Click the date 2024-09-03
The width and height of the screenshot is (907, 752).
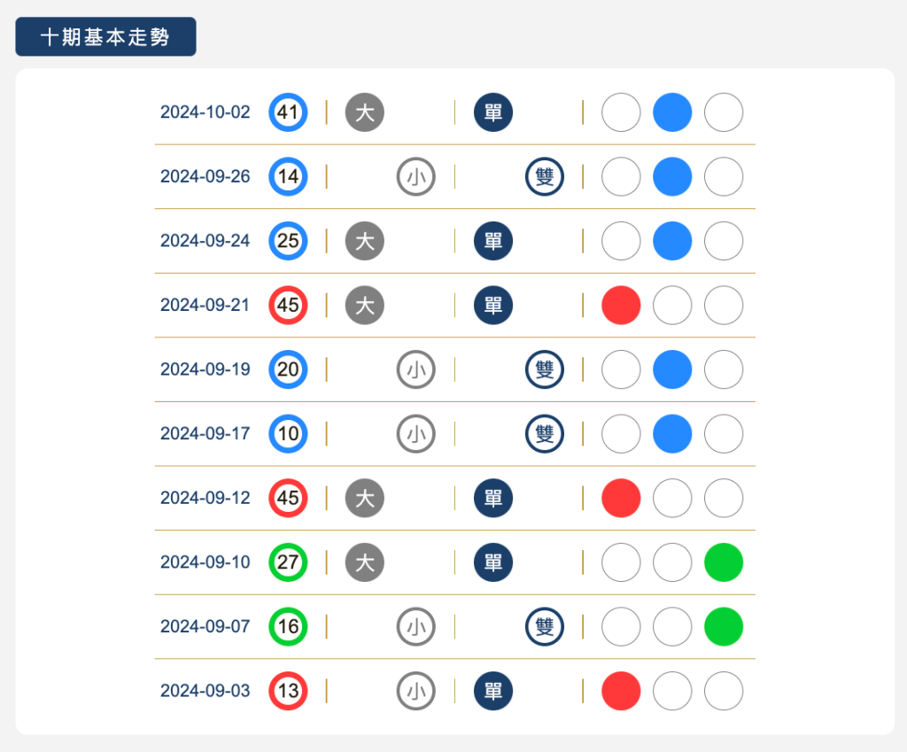(205, 690)
